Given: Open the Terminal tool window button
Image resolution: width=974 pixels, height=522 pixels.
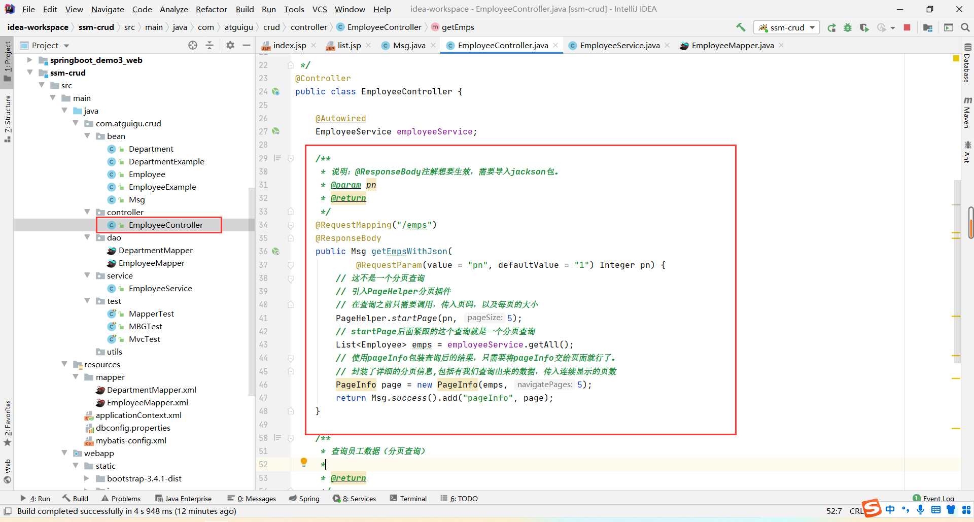Looking at the screenshot, I should (x=408, y=499).
